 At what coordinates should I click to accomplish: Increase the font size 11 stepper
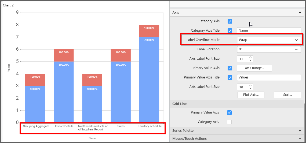click(x=250, y=57)
